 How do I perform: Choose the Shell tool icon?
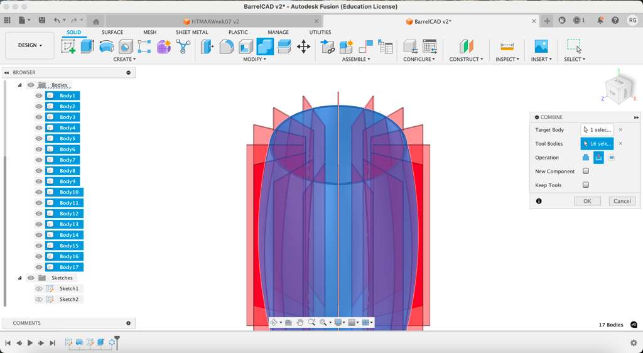246,46
